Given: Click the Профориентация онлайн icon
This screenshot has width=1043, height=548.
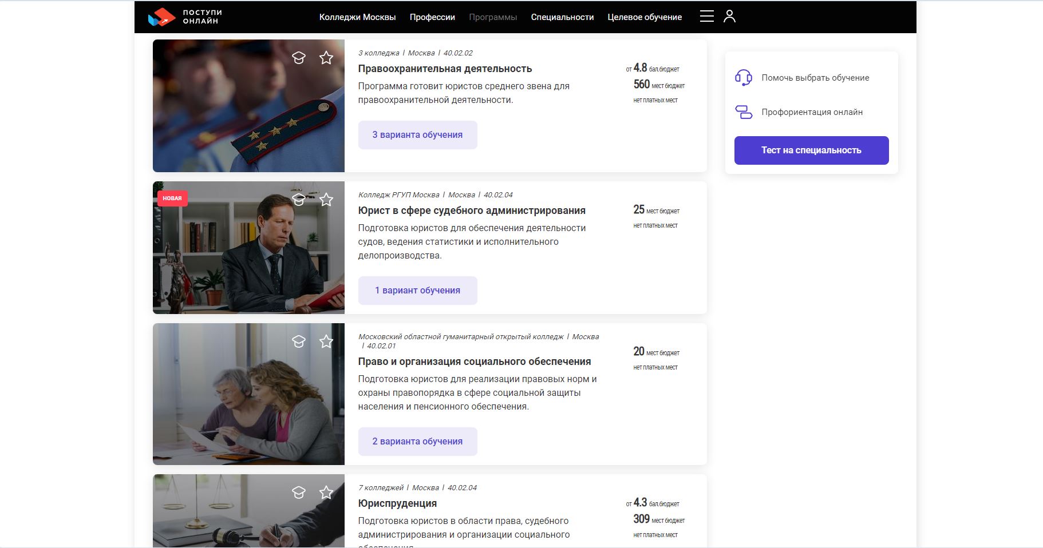Looking at the screenshot, I should pyautogui.click(x=744, y=112).
